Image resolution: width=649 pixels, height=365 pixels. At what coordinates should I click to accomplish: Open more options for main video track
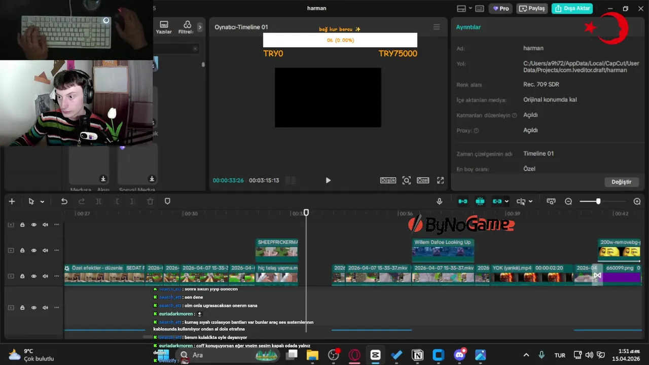(x=57, y=276)
